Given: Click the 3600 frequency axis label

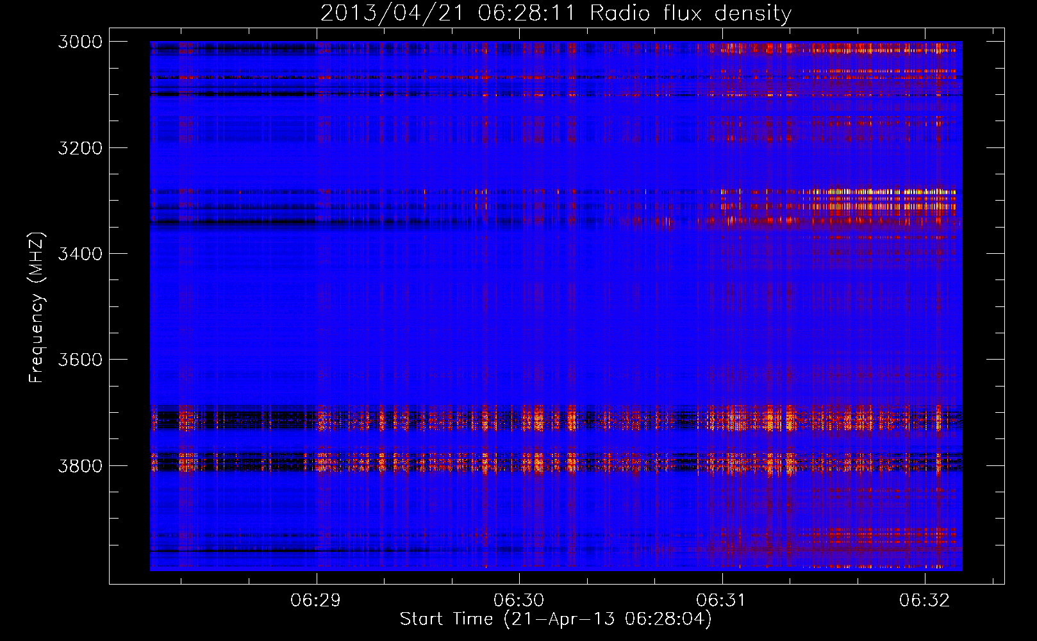Looking at the screenshot, I should coord(80,360).
